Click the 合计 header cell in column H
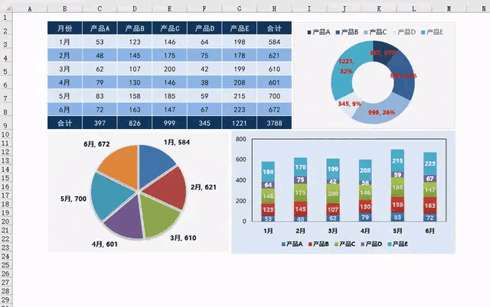The width and height of the screenshot is (490, 307). 274,28
